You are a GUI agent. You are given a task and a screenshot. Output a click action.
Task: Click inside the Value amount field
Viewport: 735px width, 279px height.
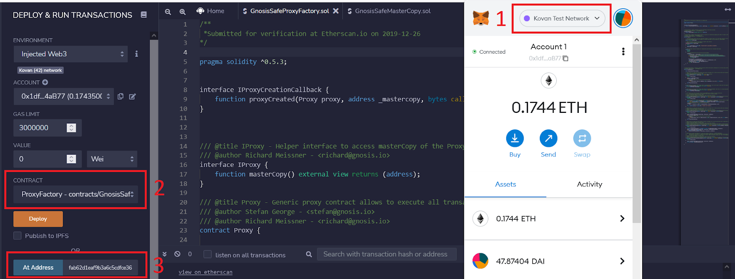coord(40,159)
